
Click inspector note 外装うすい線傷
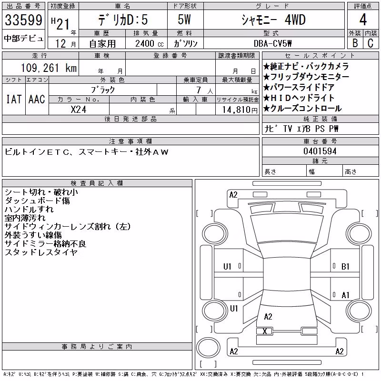point(33,235)
